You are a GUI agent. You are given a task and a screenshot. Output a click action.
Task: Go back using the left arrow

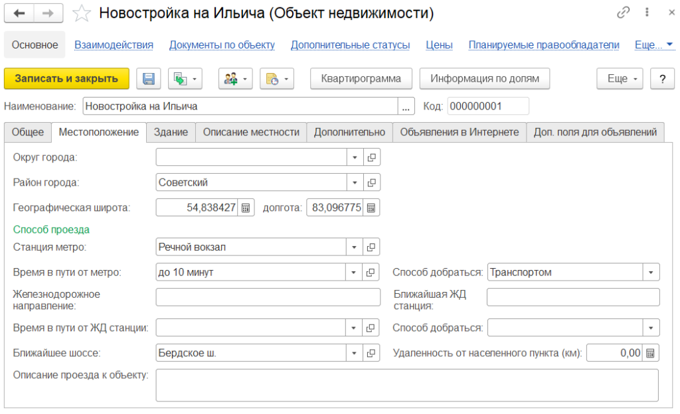pyautogui.click(x=21, y=13)
